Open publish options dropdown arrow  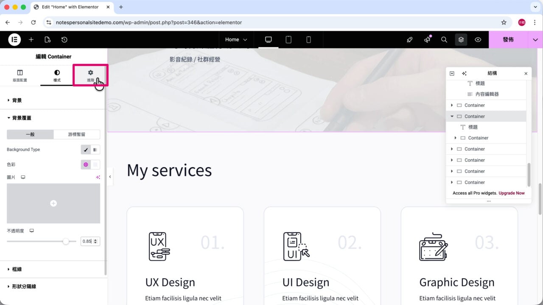coord(535,39)
